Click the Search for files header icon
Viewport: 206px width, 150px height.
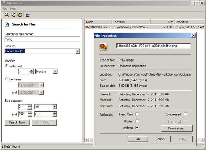click(7, 24)
